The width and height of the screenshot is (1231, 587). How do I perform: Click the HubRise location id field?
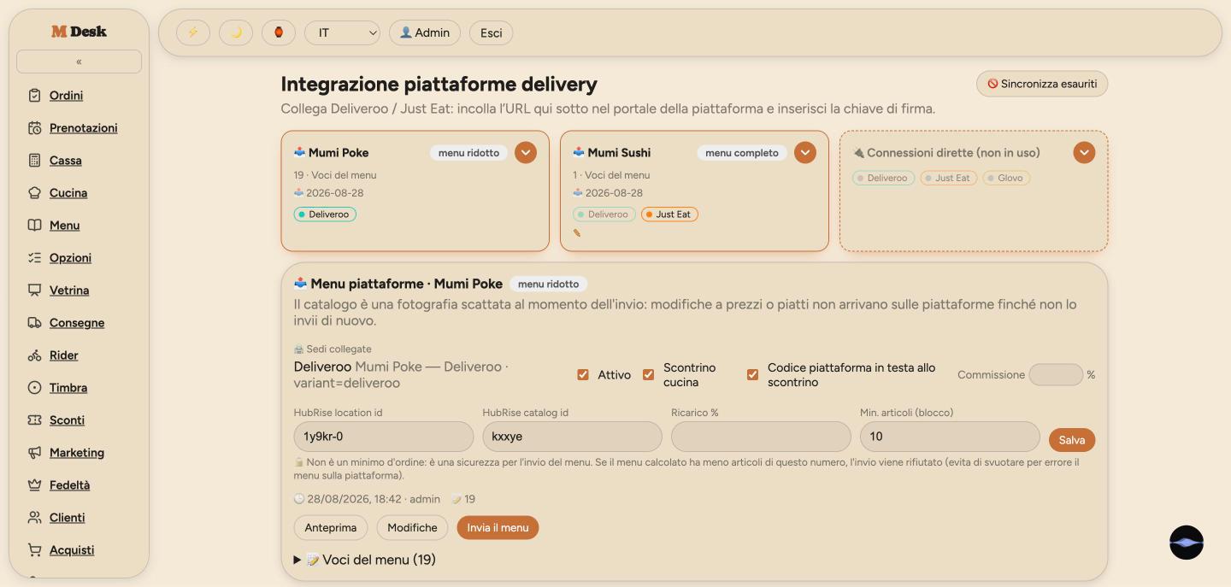[384, 437]
